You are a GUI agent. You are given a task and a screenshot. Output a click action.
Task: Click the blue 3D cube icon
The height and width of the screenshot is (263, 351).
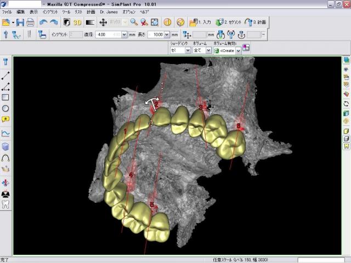pos(6,146)
